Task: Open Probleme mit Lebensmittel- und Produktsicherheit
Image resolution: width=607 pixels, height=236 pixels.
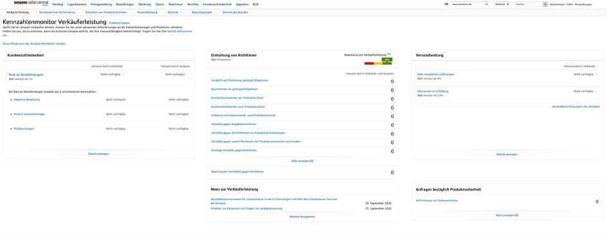Action: [x=243, y=115]
